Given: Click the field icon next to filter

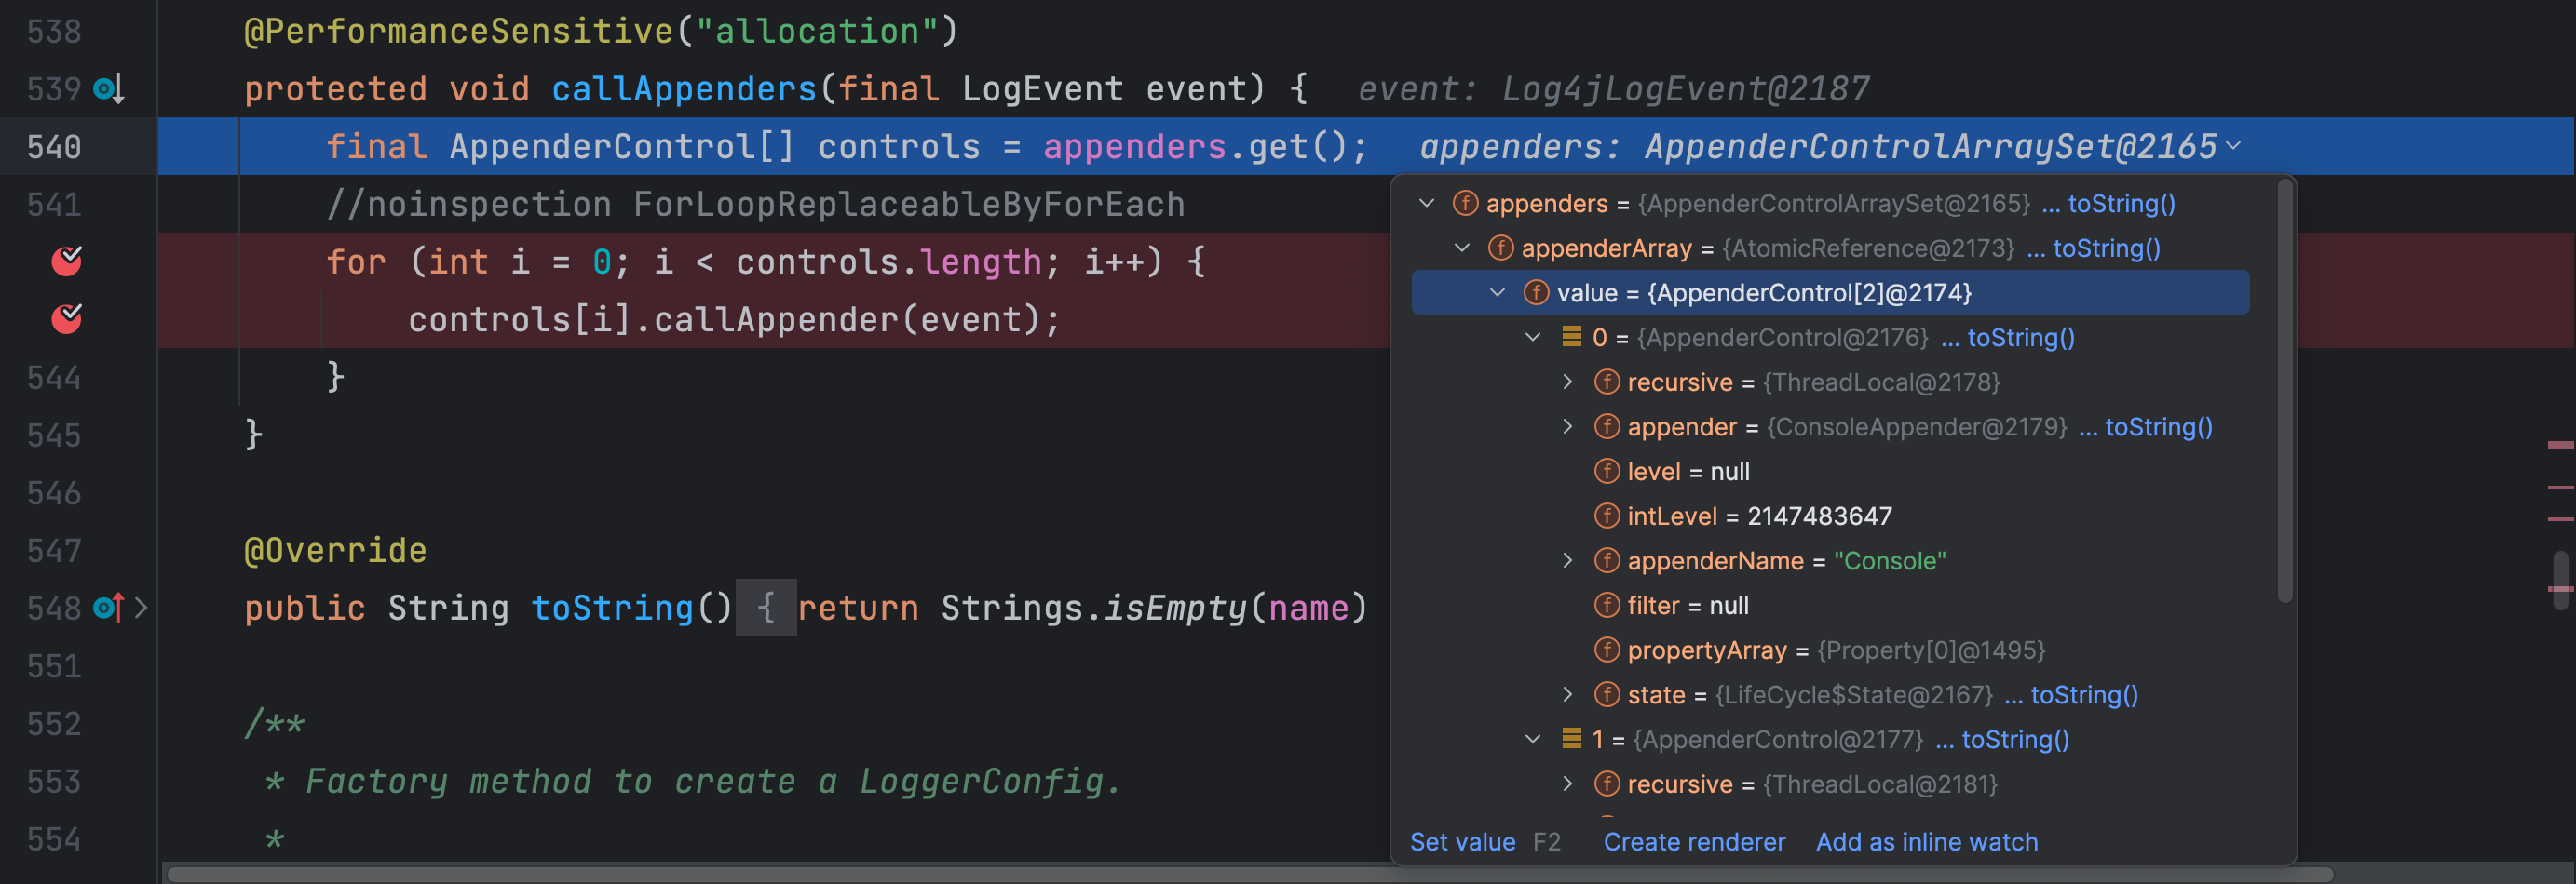Looking at the screenshot, I should pos(1606,606).
